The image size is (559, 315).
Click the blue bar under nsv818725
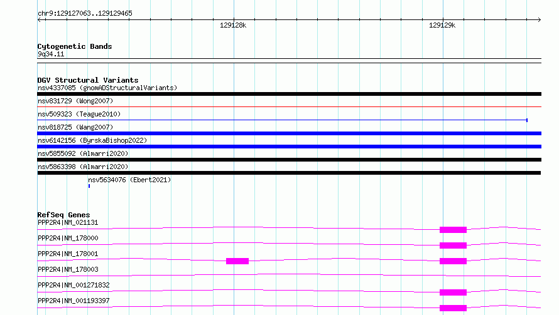289,133
